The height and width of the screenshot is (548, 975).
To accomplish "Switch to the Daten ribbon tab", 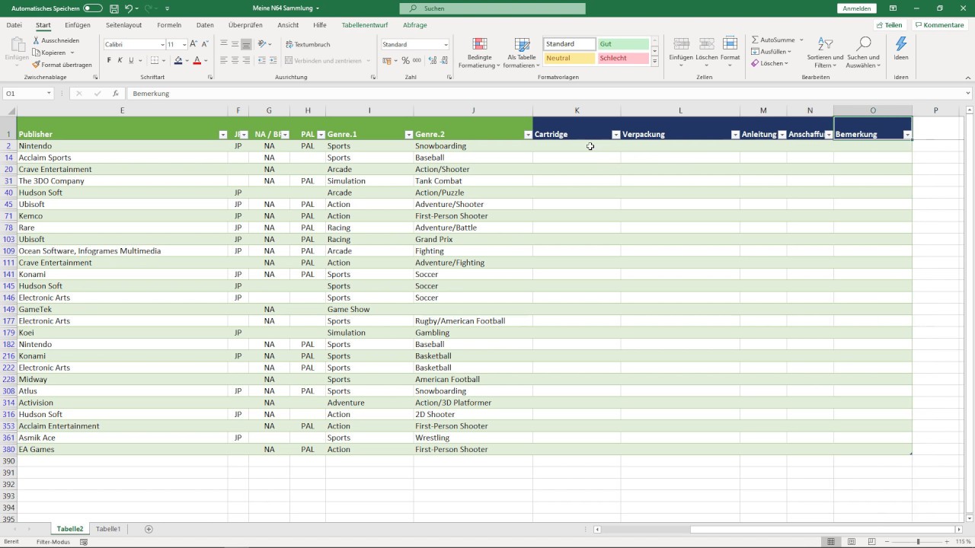I will point(204,25).
